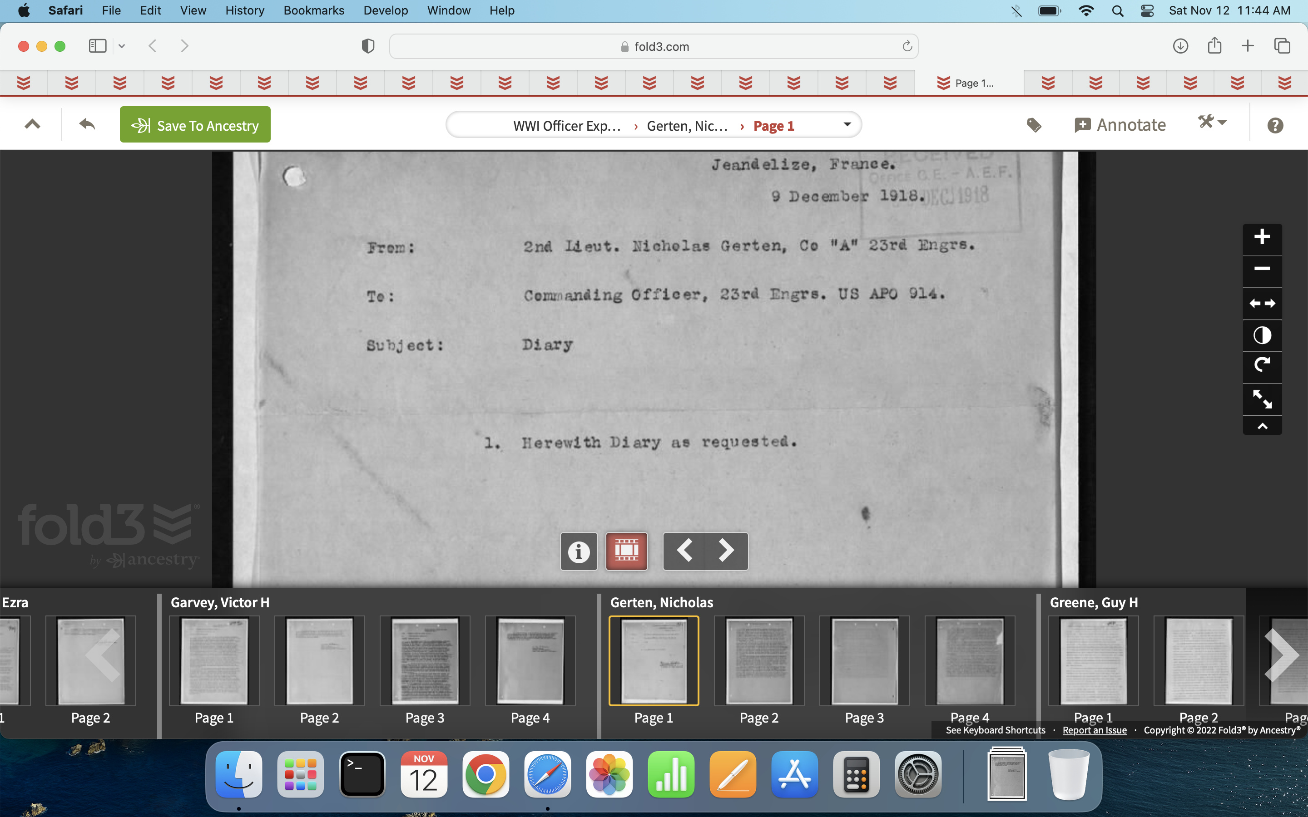Screen dimensions: 1308x817
Task: Click the zoom in plus icon
Action: (1262, 237)
